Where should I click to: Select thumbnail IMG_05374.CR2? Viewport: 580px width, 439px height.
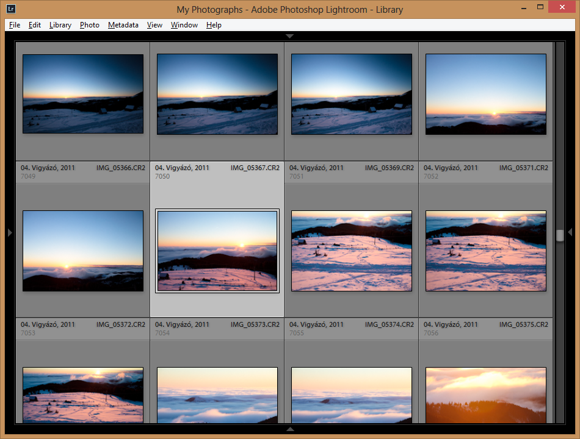pos(352,251)
